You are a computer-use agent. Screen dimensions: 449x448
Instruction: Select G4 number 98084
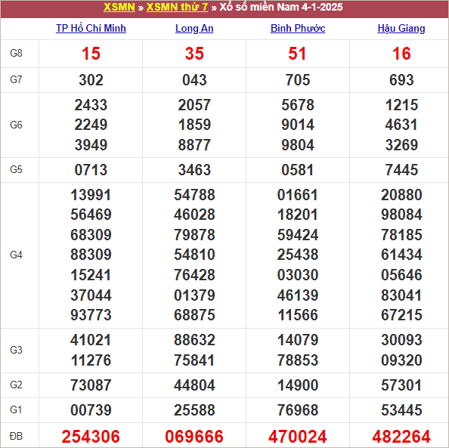[401, 215]
